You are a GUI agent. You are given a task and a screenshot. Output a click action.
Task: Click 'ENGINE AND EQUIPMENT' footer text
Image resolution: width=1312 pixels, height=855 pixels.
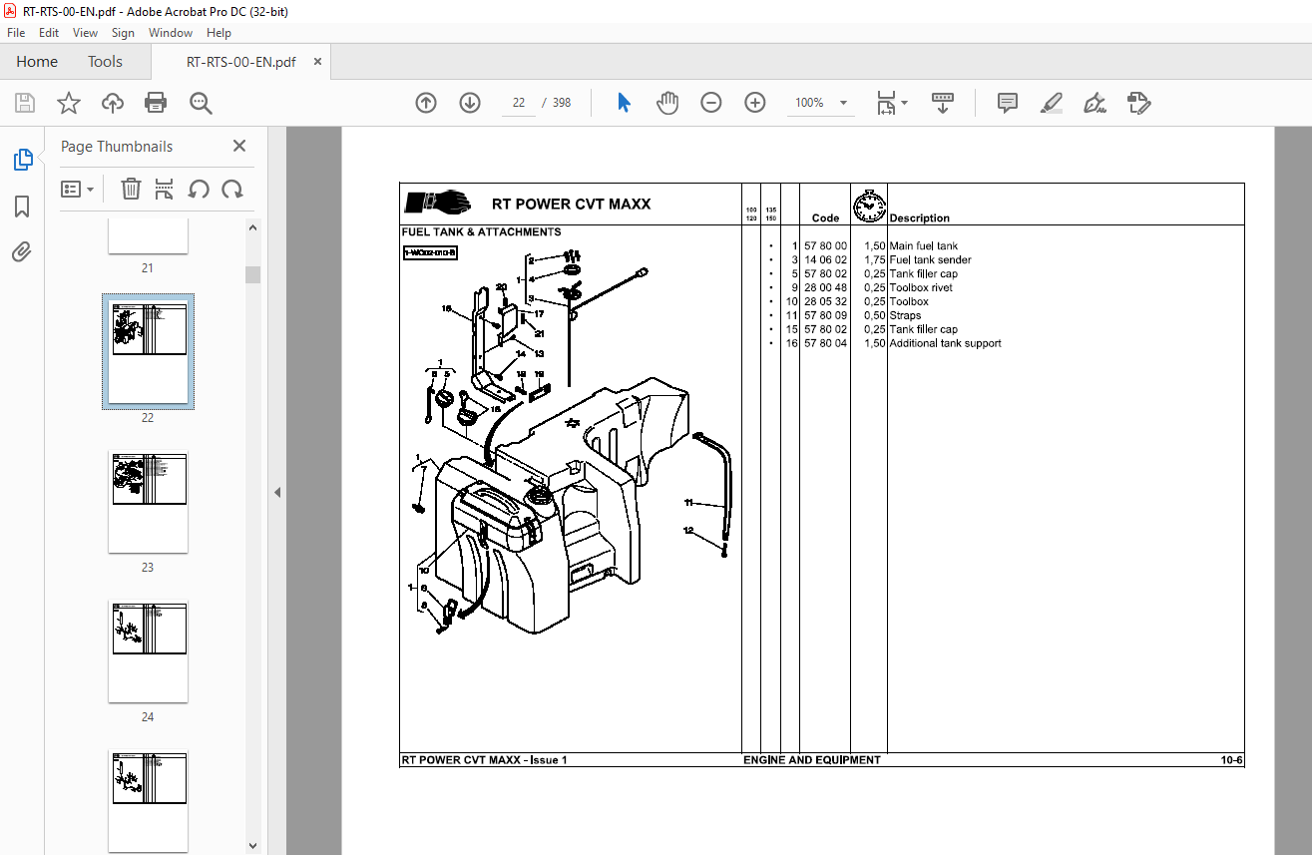[811, 760]
